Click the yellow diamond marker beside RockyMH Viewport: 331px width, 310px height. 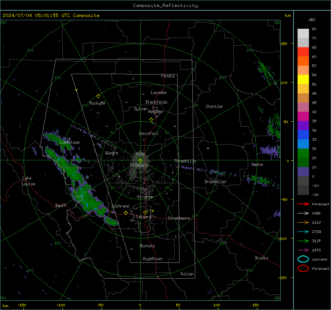tap(98, 96)
